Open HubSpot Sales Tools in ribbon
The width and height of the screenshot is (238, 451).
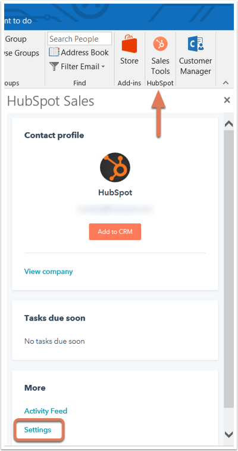[160, 55]
